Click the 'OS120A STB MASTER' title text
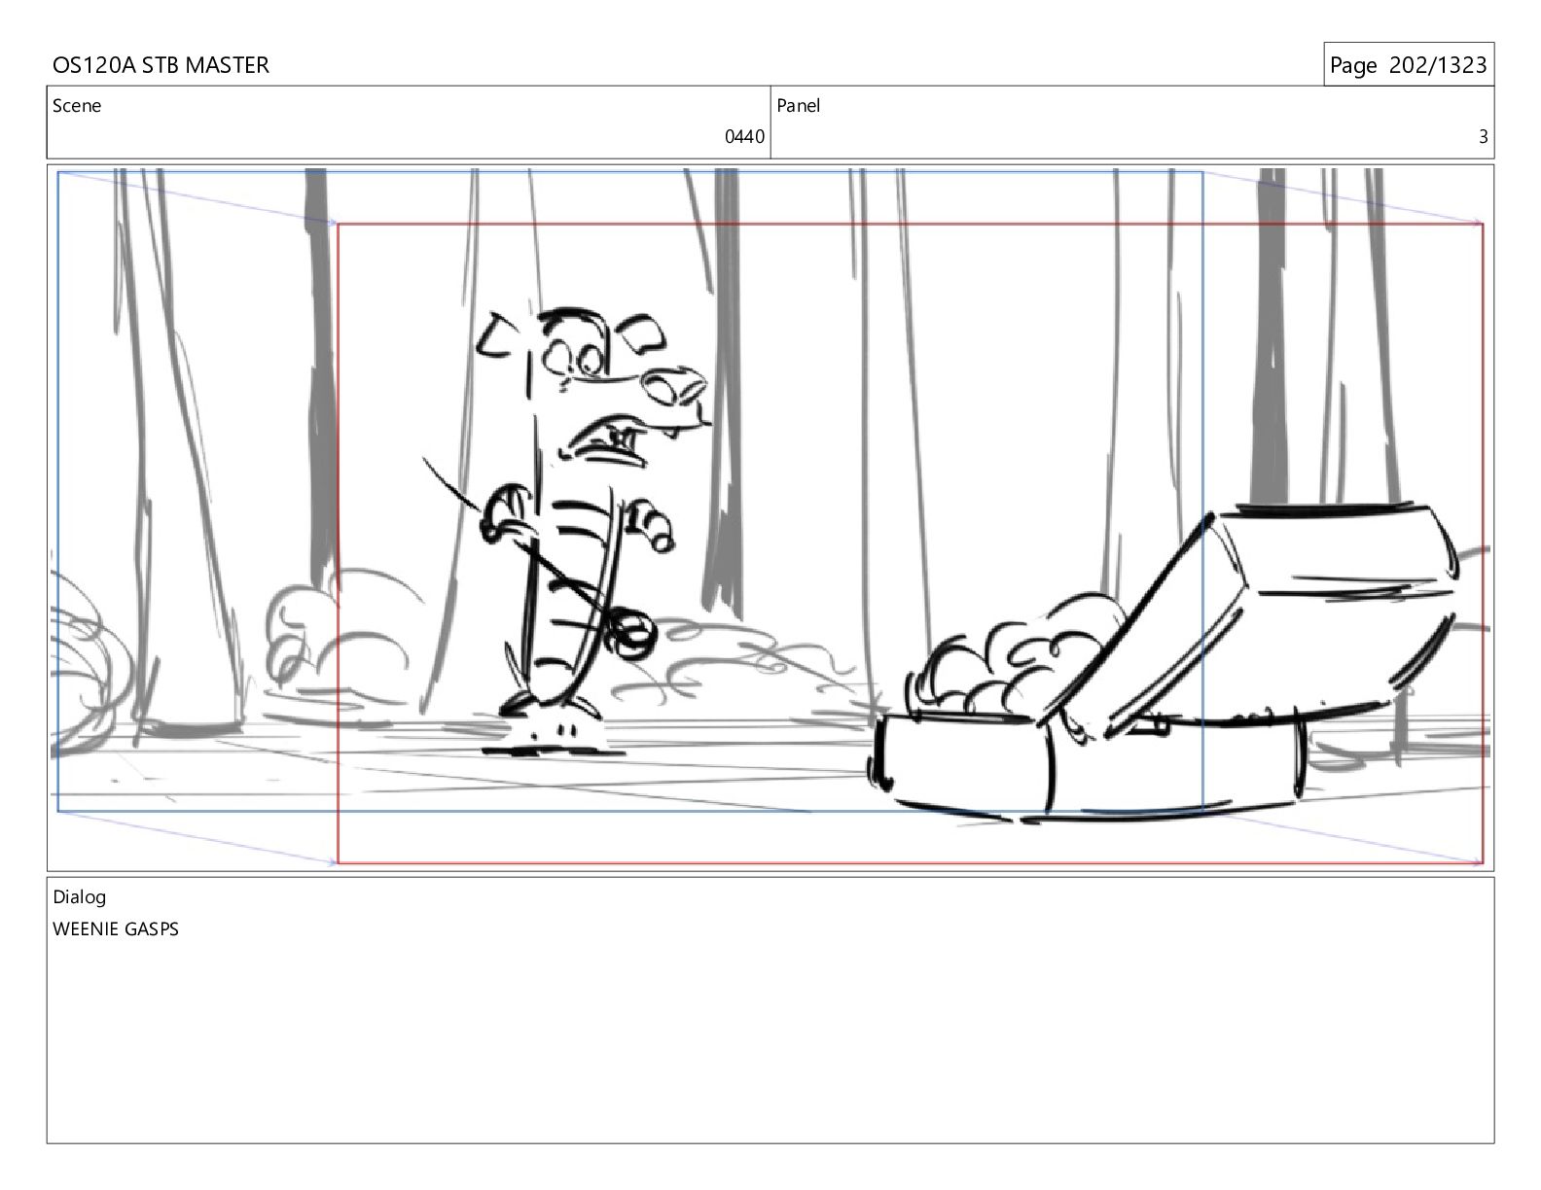This screenshot has width=1541, height=1190. (x=161, y=65)
